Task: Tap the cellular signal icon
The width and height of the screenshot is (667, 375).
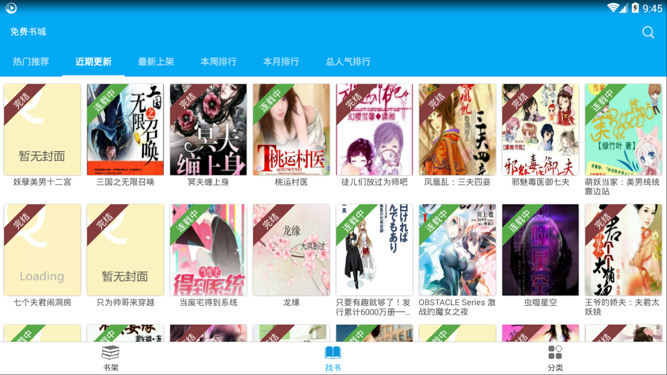Action: click(624, 8)
